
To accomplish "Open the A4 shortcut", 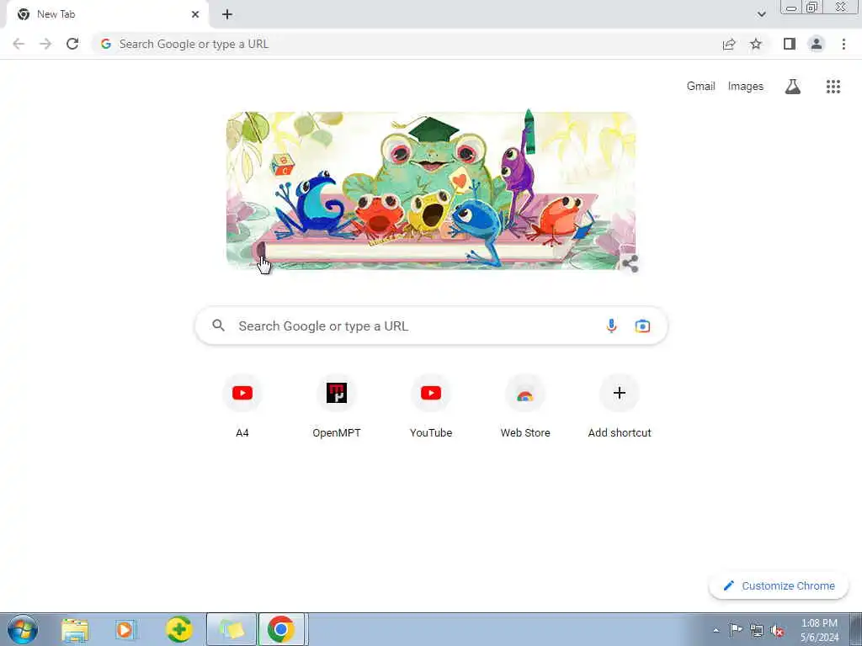I will pyautogui.click(x=242, y=406).
